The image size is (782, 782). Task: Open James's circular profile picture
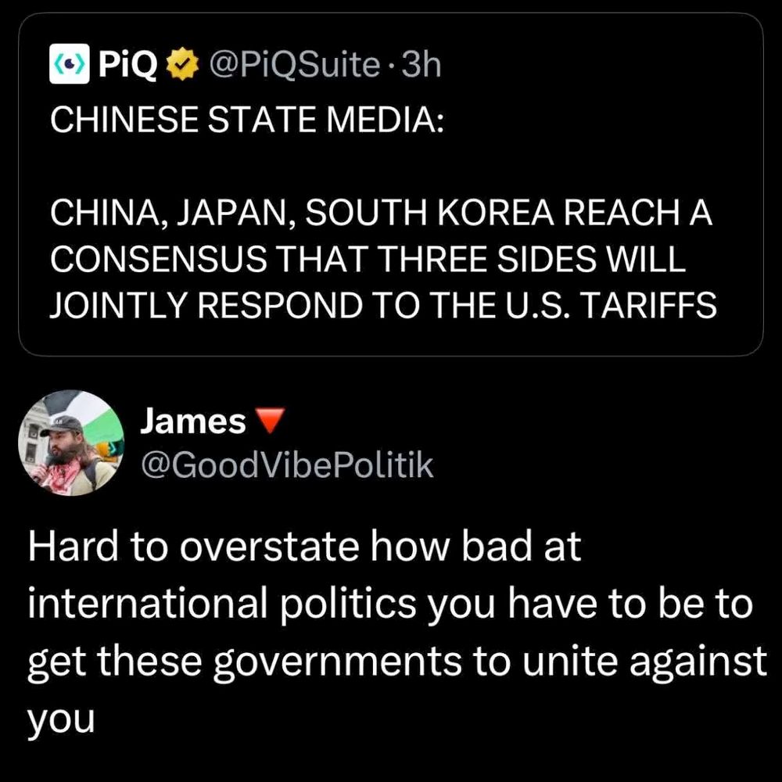(x=71, y=443)
